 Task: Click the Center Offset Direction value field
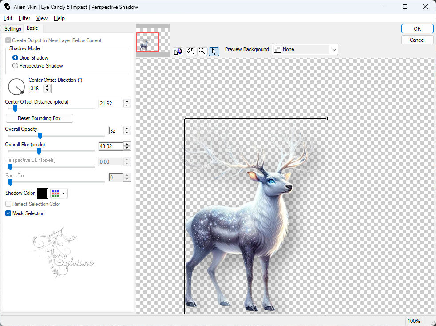coord(36,89)
